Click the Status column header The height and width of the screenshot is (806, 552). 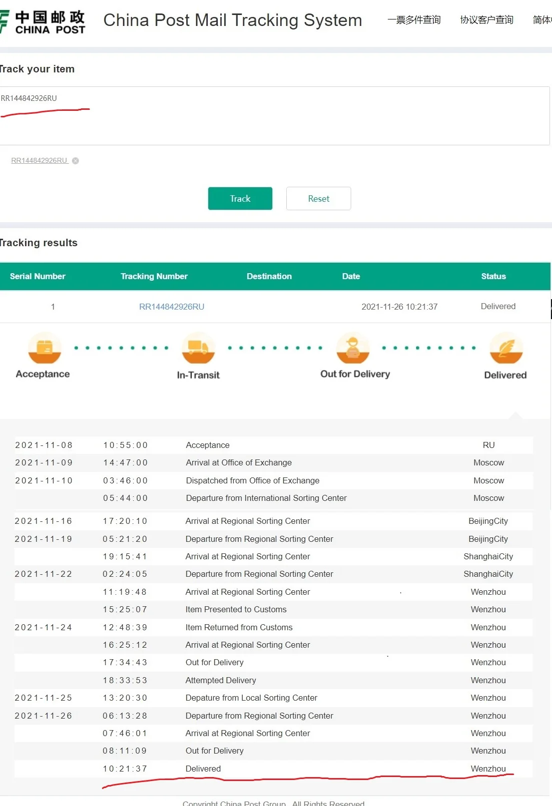pos(494,276)
